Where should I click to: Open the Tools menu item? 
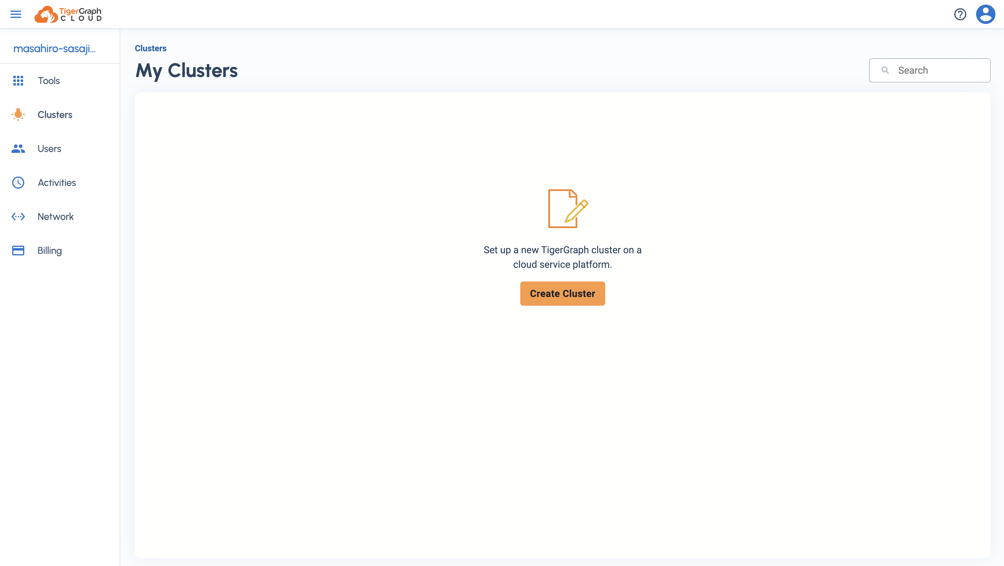(49, 81)
